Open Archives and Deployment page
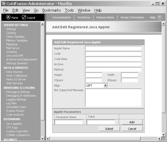This screenshot has width=167, height=142. click(22, 60)
